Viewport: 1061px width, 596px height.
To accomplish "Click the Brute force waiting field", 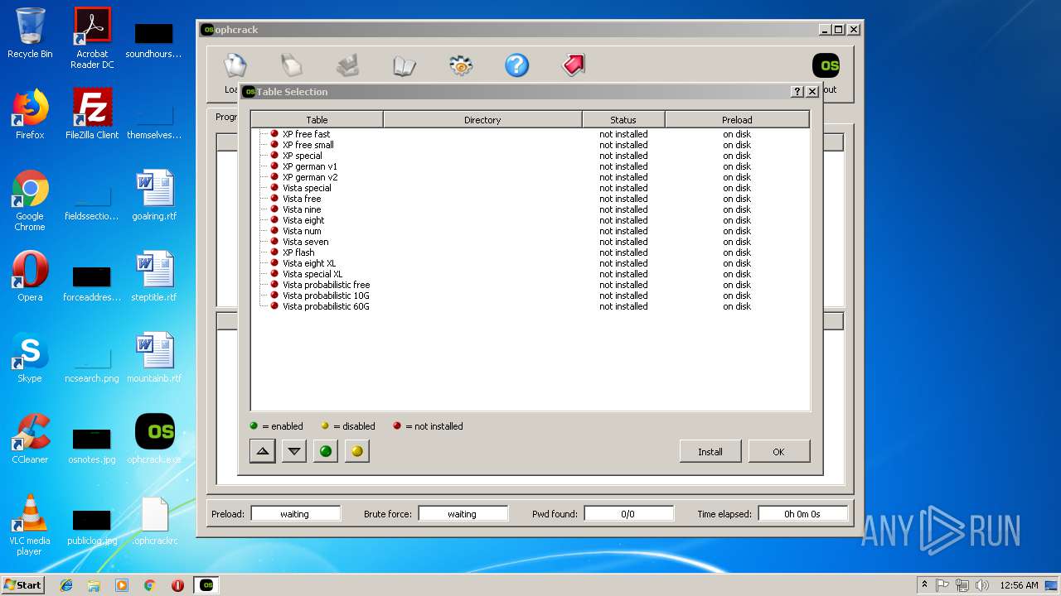I will (x=463, y=514).
